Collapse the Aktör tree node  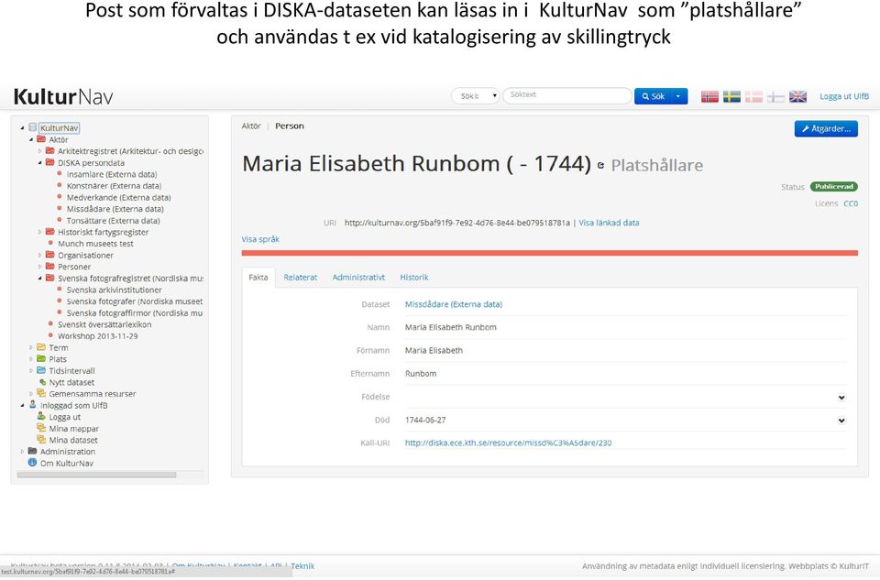pyautogui.click(x=31, y=139)
